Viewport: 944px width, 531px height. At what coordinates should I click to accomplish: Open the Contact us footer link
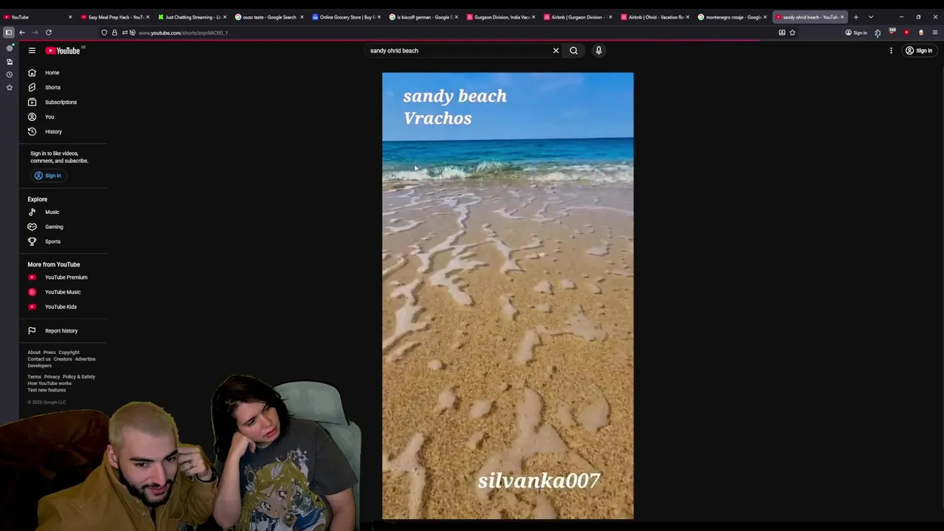39,359
